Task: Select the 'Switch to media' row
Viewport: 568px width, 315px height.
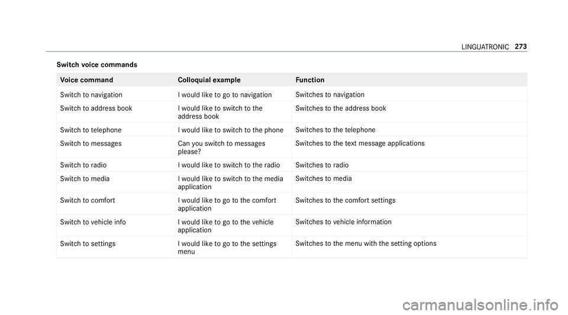Action: click(x=292, y=182)
